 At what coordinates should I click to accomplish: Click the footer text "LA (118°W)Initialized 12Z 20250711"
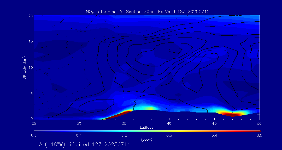(83, 145)
